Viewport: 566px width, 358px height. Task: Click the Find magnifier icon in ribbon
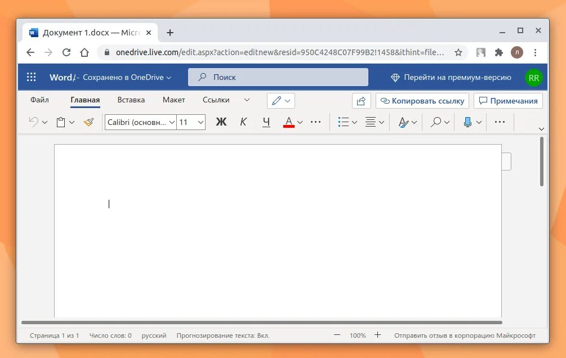436,122
